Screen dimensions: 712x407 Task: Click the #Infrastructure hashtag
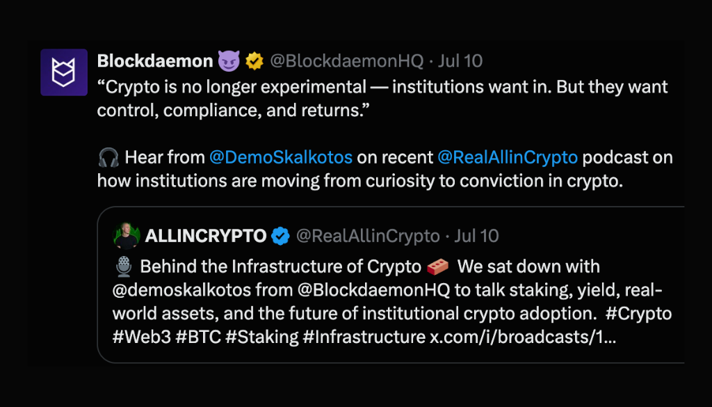[364, 337]
